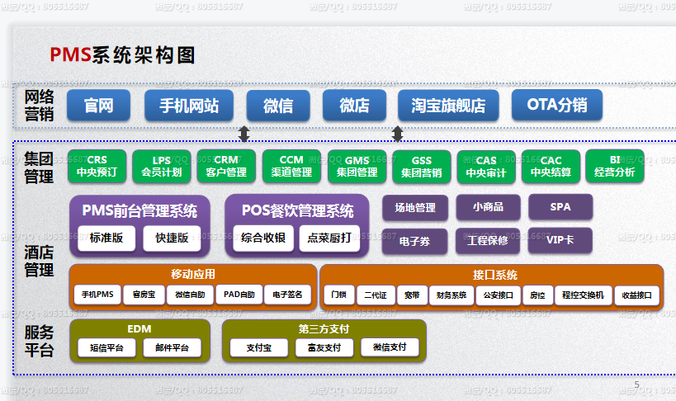Select the 门锁 interface box
Viewport: 676px width, 401px height.
[x=339, y=295]
